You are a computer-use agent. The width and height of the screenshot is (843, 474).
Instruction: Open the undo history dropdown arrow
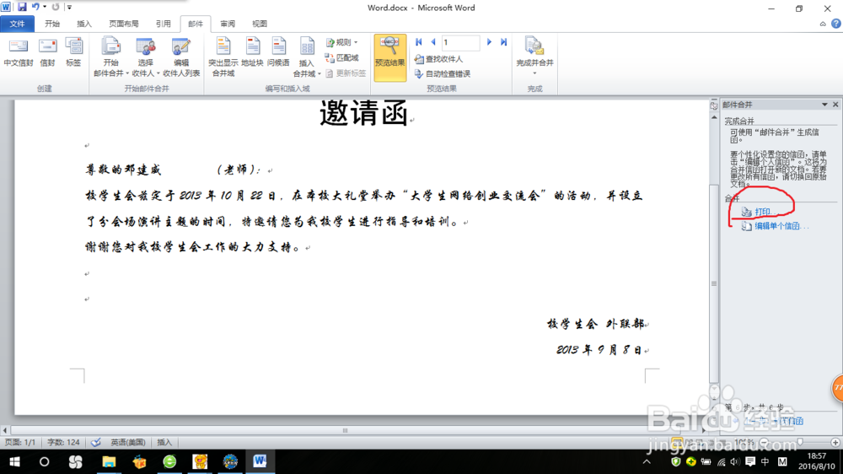[45, 7]
